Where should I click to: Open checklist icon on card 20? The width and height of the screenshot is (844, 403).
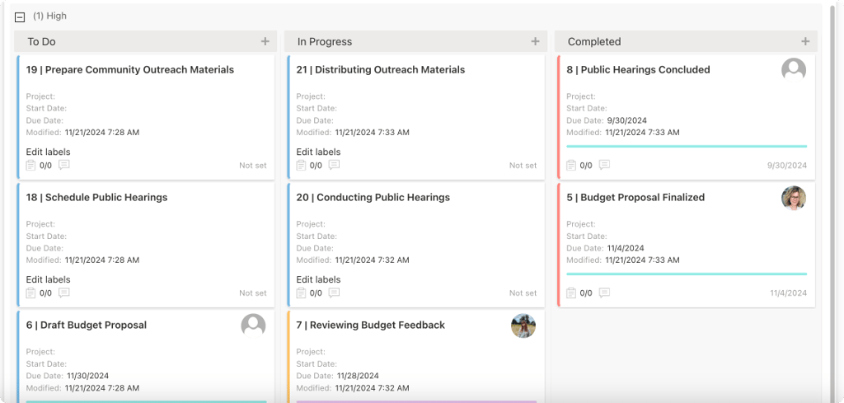pyautogui.click(x=301, y=293)
